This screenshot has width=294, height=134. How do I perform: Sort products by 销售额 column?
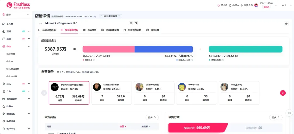(x=146, y=126)
